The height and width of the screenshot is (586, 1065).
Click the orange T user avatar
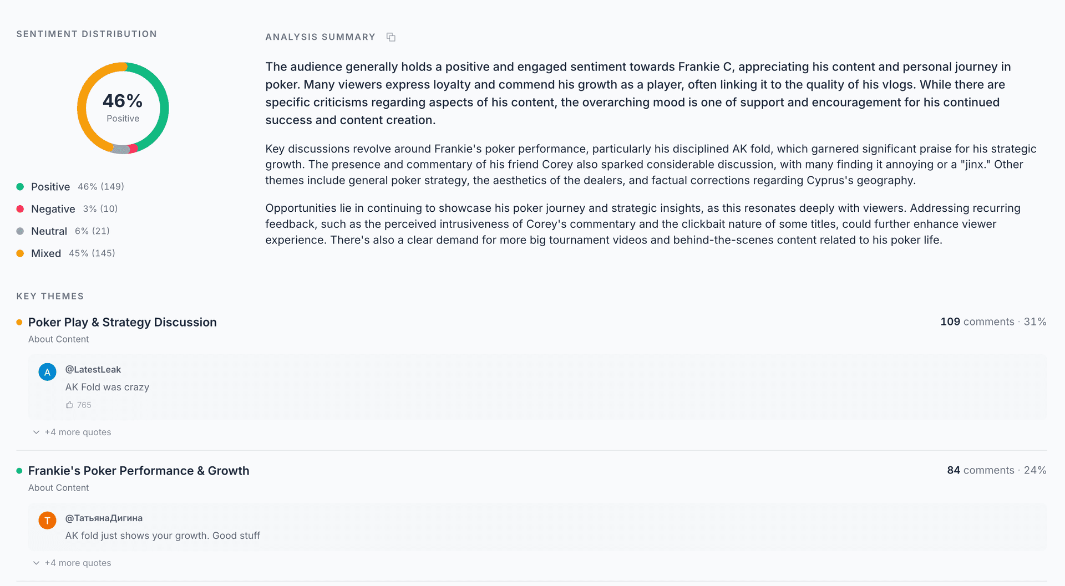point(47,521)
